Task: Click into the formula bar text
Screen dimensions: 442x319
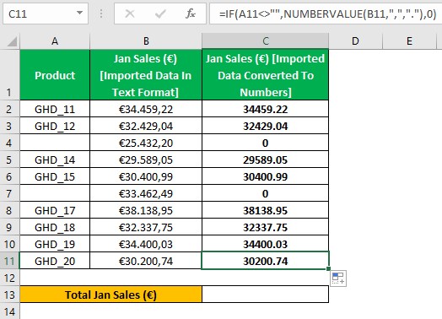Action: click(x=326, y=14)
